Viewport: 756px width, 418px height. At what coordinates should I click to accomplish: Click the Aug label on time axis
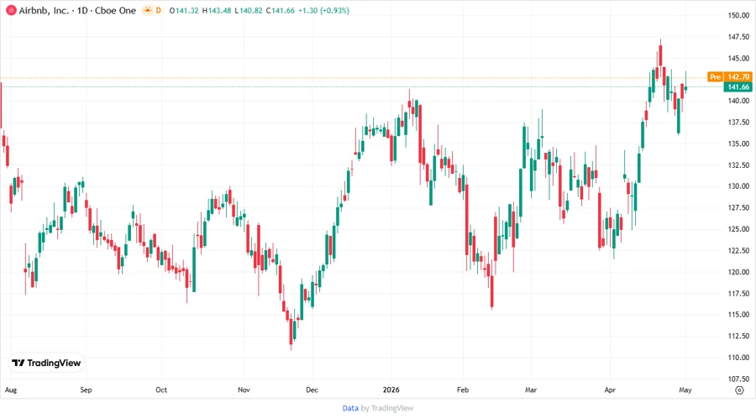point(11,390)
